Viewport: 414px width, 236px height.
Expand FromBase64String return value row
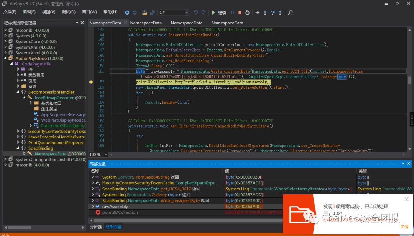click(x=93, y=177)
